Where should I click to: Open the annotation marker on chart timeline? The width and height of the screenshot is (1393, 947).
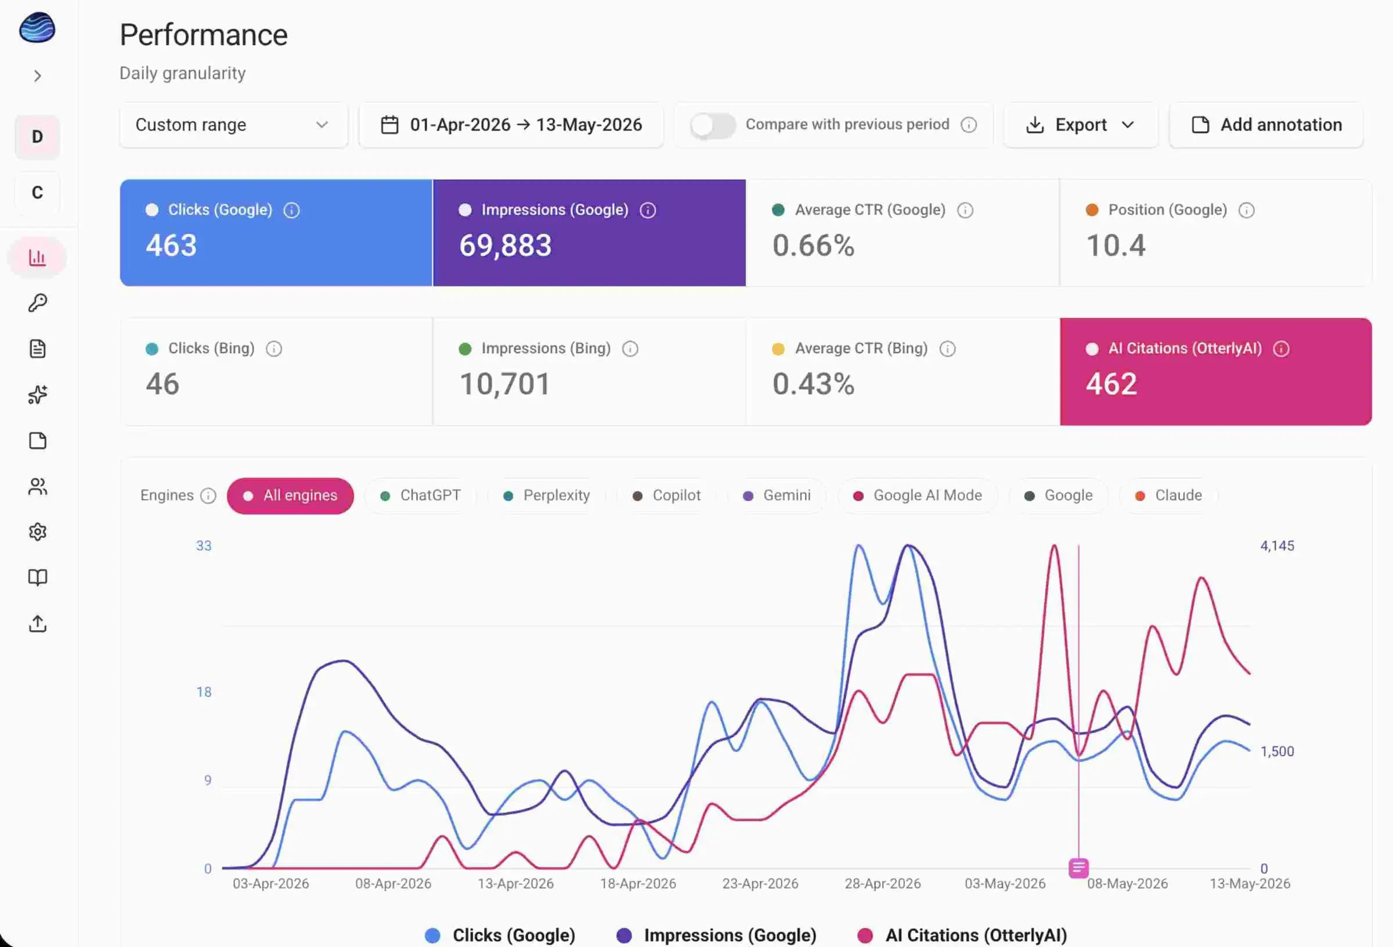[1078, 868]
